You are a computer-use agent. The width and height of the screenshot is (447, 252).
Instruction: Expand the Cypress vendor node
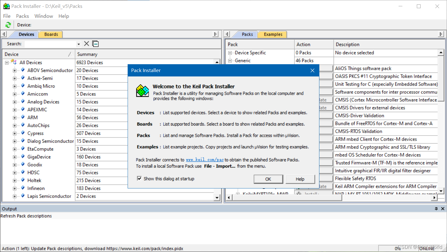(x=15, y=133)
